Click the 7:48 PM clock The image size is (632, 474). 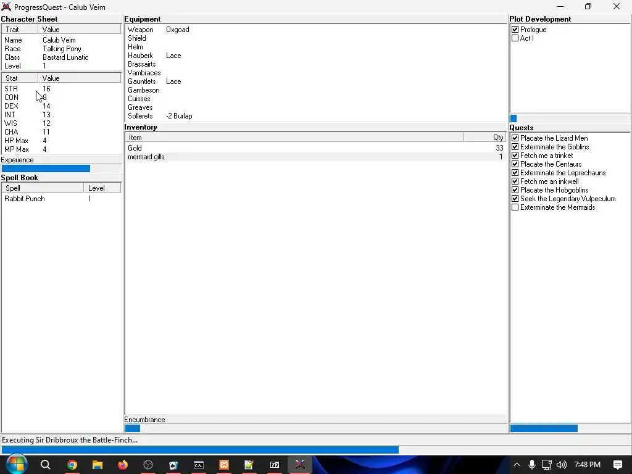pos(588,465)
